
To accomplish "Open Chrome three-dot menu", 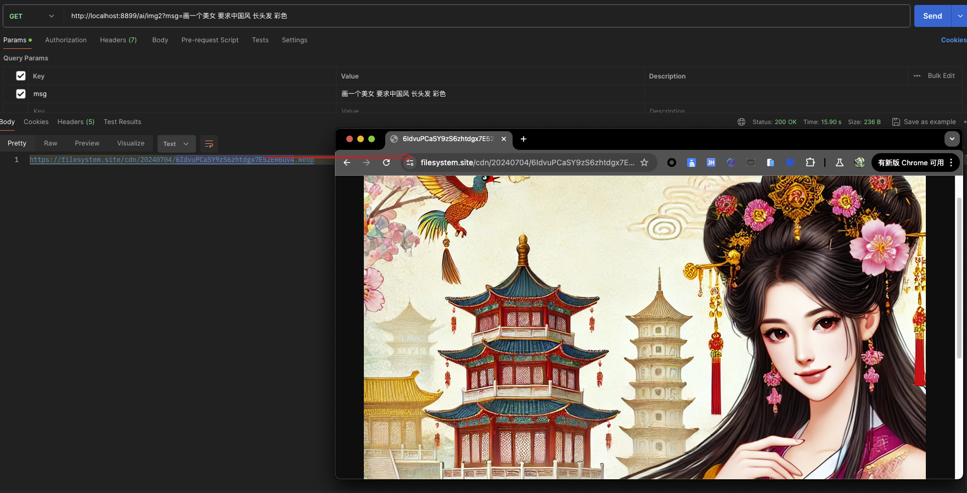I will tap(951, 163).
